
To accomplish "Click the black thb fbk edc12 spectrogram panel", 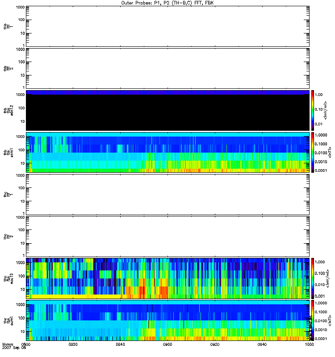I will tap(167, 110).
